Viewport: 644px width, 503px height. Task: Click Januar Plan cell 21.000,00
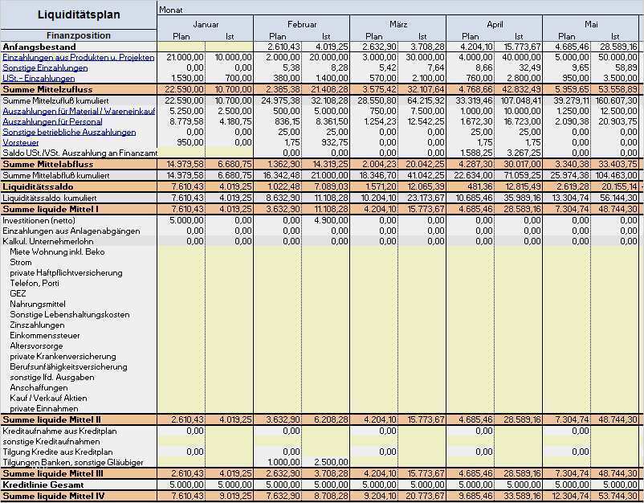[181, 58]
